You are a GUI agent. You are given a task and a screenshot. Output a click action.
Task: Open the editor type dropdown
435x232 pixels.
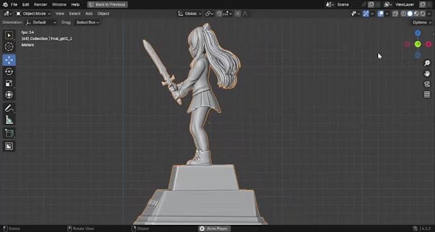(8, 13)
